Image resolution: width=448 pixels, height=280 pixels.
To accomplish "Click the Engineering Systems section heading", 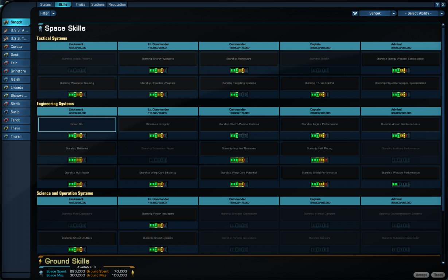I will point(55,104).
